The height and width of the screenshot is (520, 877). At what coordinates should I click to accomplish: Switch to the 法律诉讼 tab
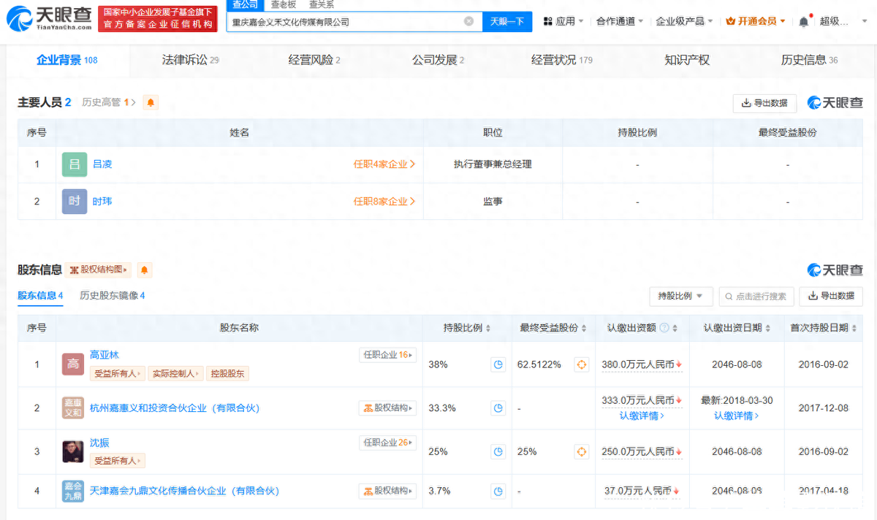click(x=189, y=60)
